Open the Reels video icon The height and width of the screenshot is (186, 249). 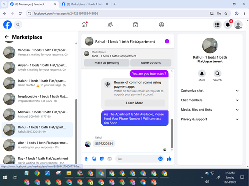[x=136, y=25]
